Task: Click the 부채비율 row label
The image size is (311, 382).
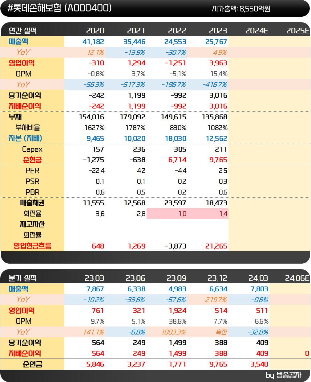Action: click(28, 128)
